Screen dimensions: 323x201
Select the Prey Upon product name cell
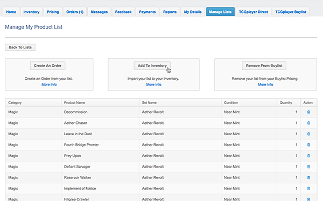[100, 156]
